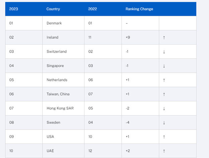Viewport: 209px width, 158px height.
Task: Click the up arrow in USA row
Action: click(x=164, y=137)
